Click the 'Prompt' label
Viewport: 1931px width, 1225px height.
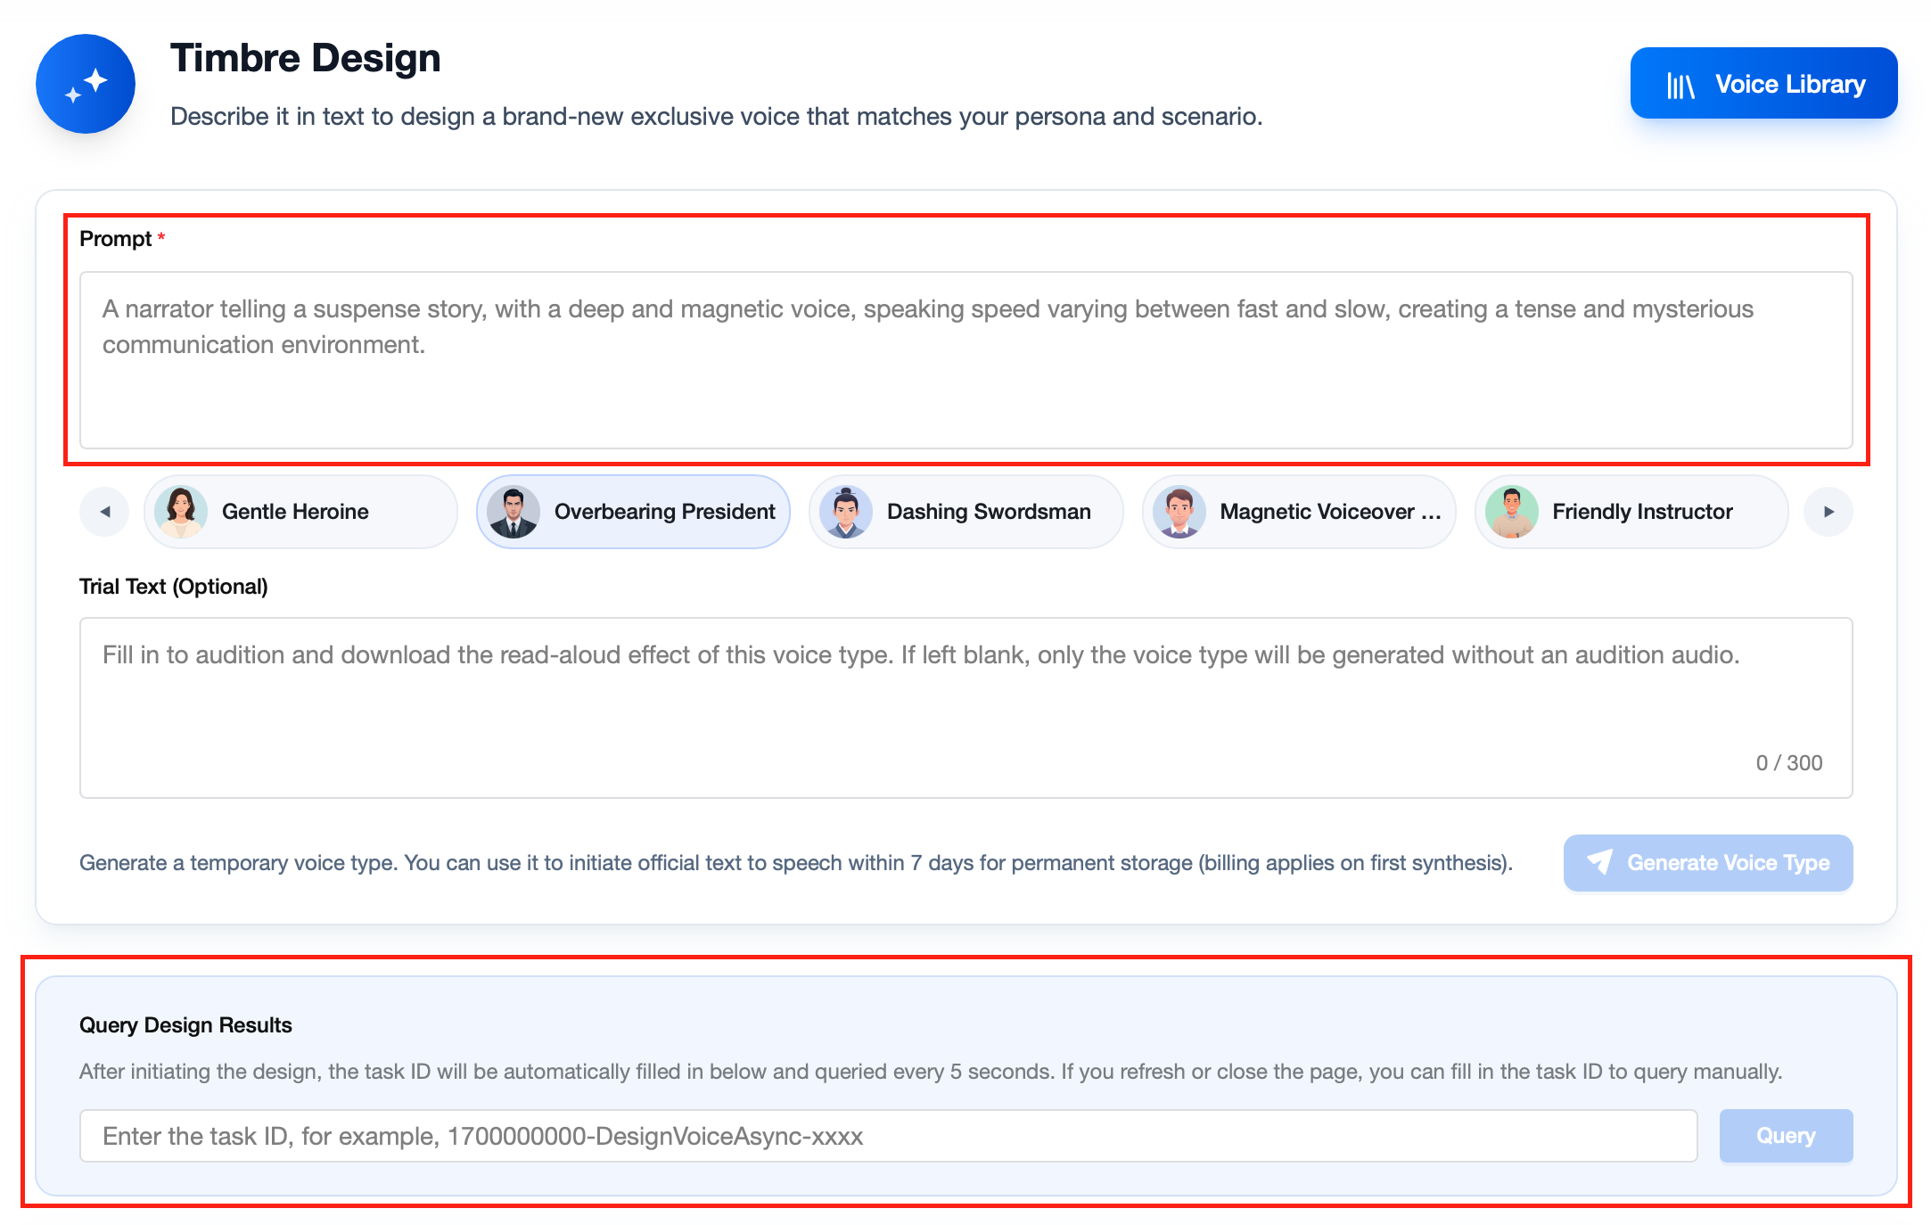click(116, 239)
